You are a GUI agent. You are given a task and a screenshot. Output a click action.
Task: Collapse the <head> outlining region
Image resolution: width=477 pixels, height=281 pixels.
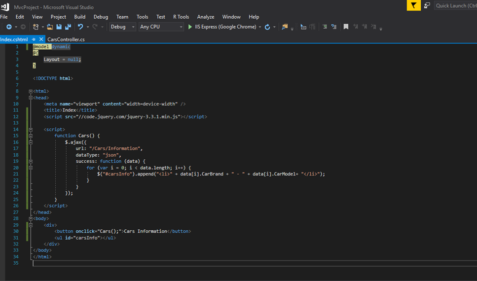pos(31,98)
